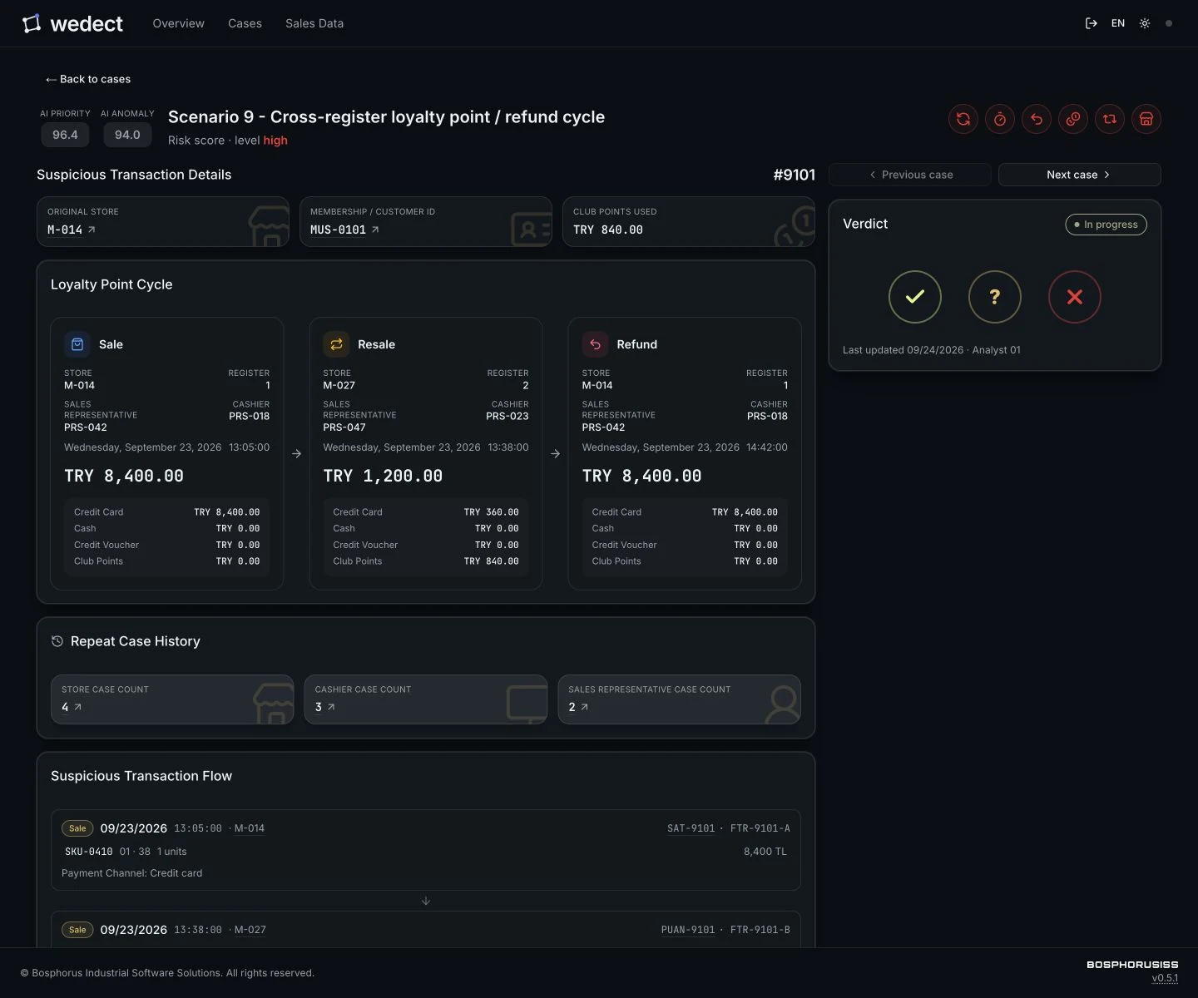This screenshot has width=1198, height=998.
Task: Click the In progress status badge
Action: (x=1106, y=225)
